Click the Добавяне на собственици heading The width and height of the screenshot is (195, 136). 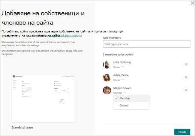(x=43, y=18)
